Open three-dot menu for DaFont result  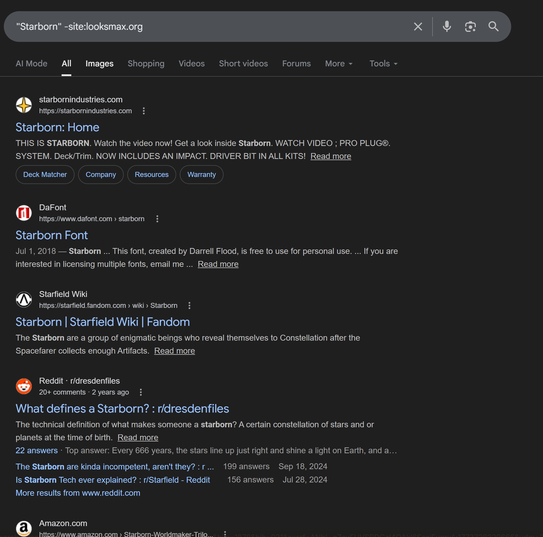tap(157, 219)
